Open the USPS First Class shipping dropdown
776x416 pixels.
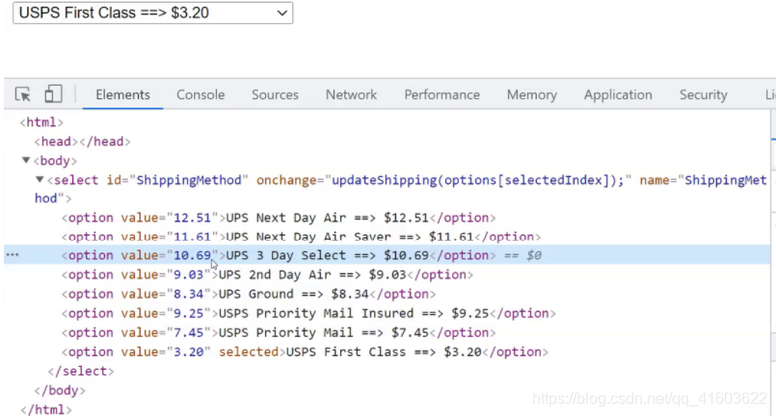pyautogui.click(x=153, y=13)
